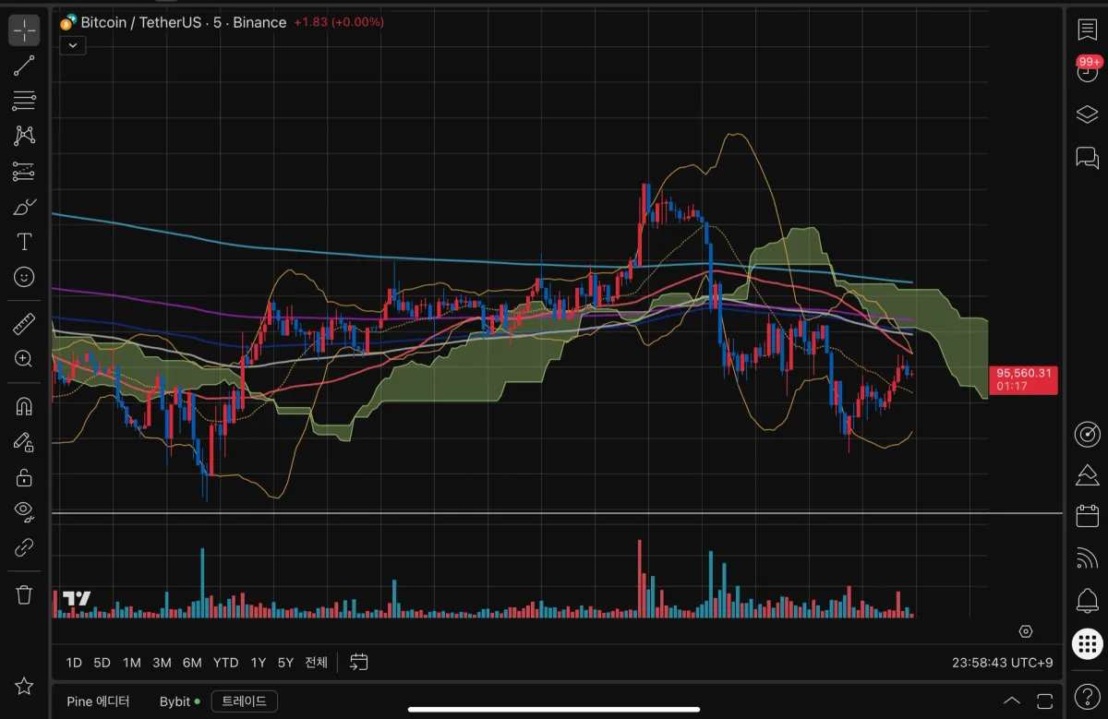The width and height of the screenshot is (1108, 719).
Task: Set chart range to 3M
Action: [162, 663]
